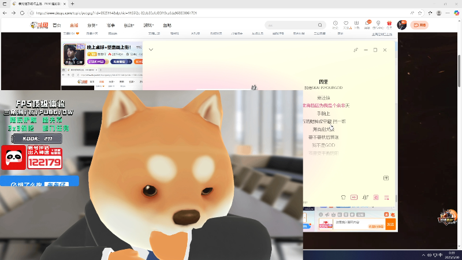Click the chat panel scrollbar thumb
This screenshot has height=260, width=462.
point(396,198)
